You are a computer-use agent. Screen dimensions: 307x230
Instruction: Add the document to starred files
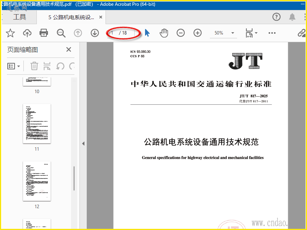pyautogui.click(x=10, y=33)
